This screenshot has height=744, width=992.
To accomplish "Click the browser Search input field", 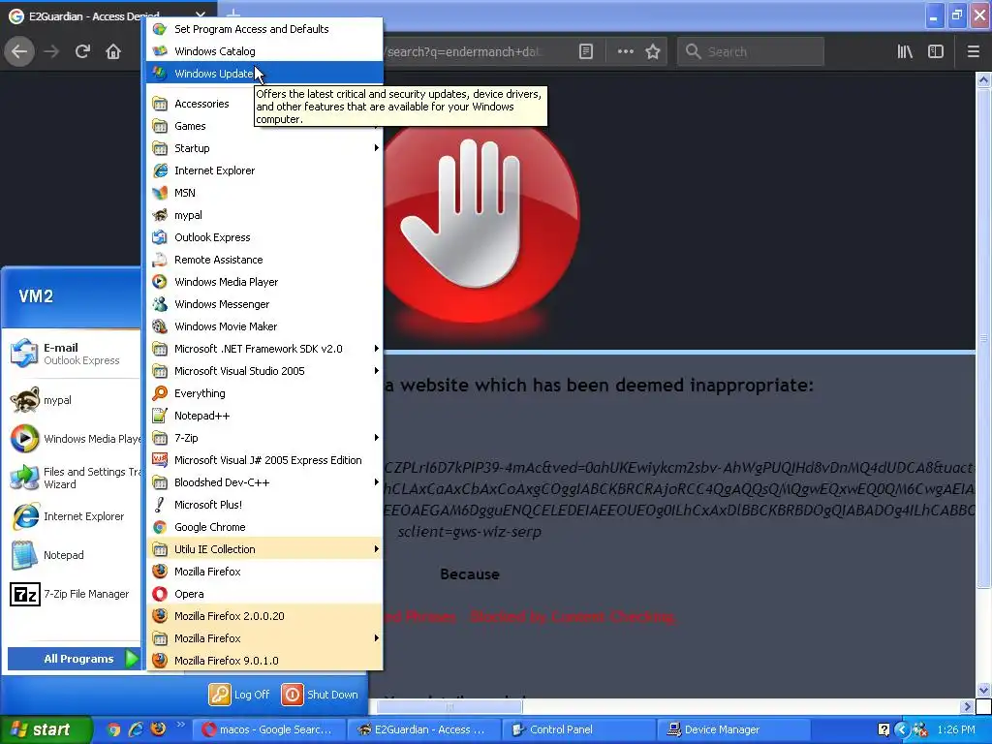I will coord(751,51).
